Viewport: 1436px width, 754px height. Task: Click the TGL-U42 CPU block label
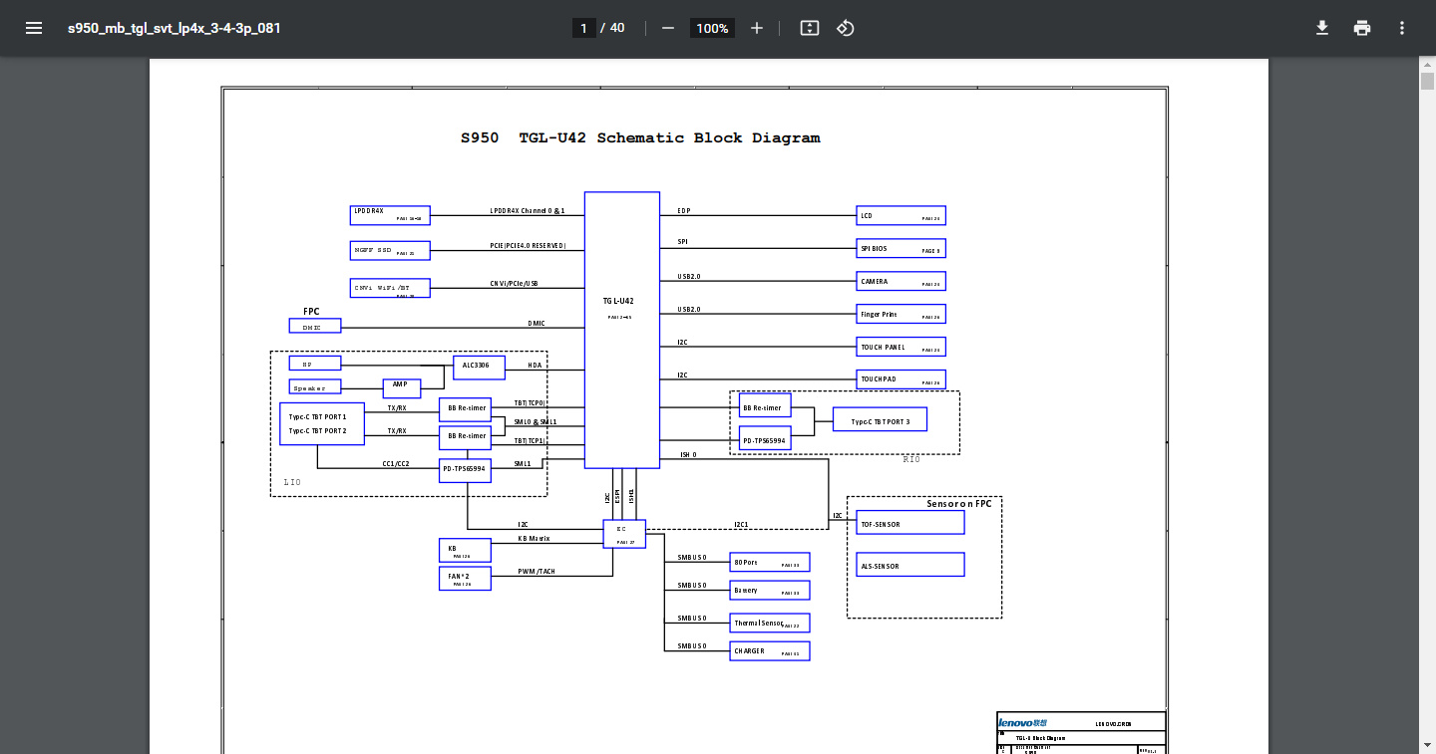(618, 301)
